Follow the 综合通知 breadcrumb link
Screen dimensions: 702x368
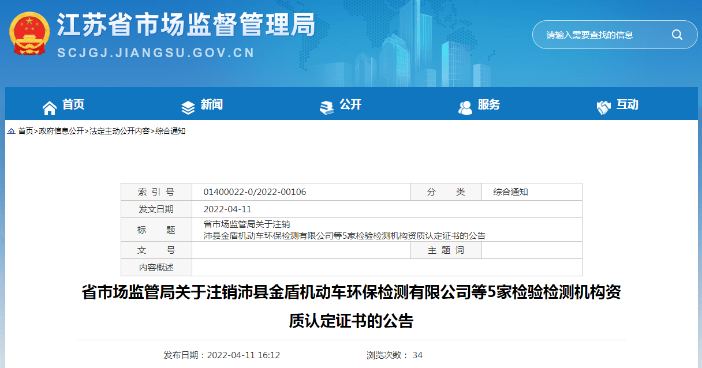click(170, 132)
